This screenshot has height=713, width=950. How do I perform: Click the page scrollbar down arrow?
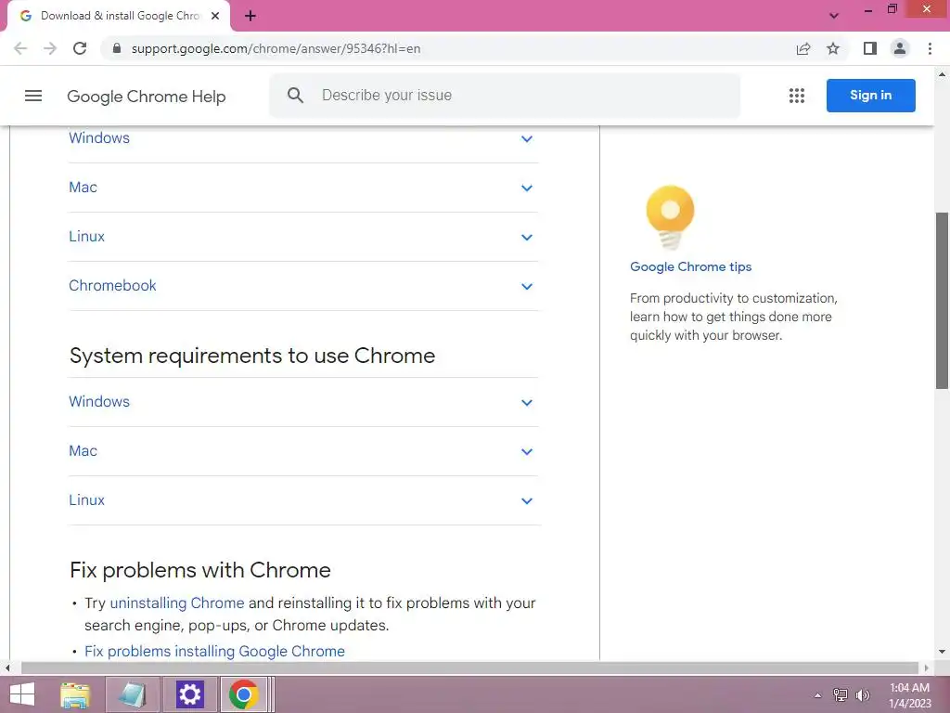[x=942, y=653]
